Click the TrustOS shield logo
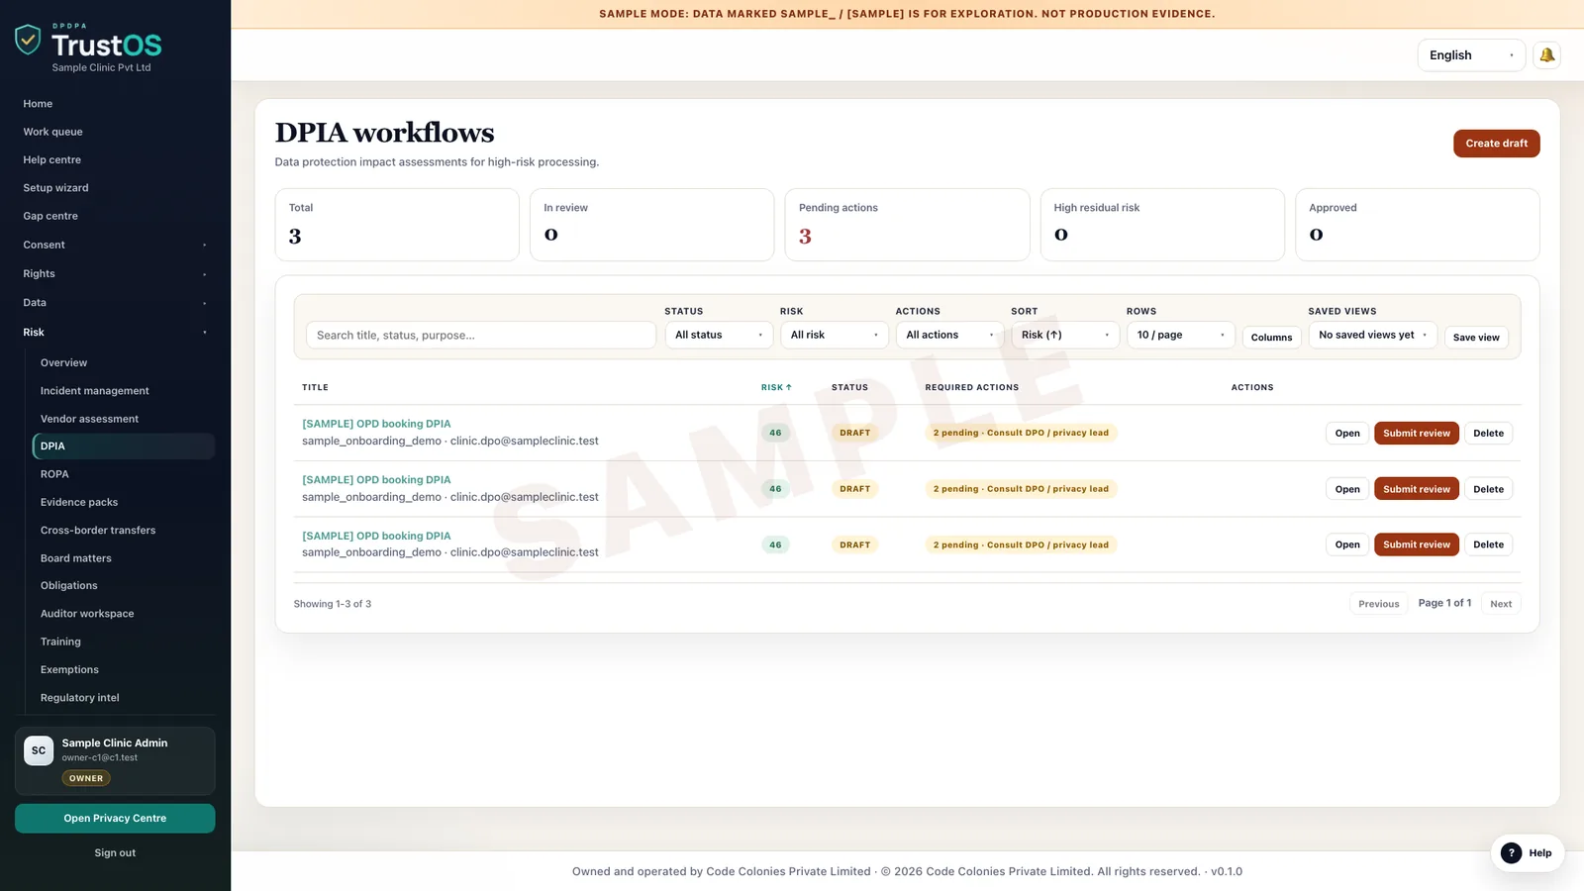 pos(28,40)
